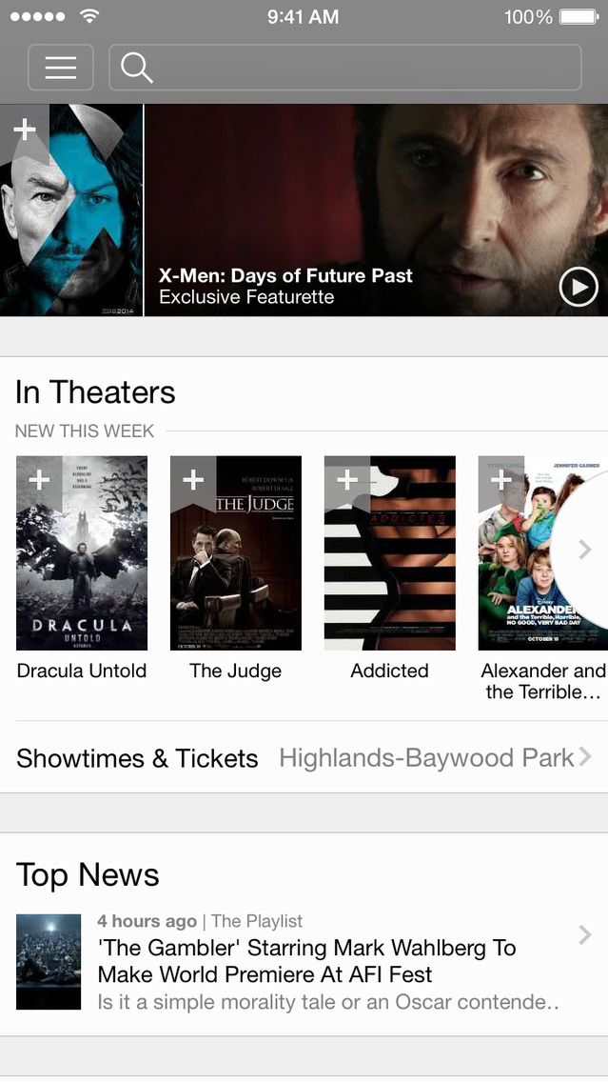This screenshot has height=1082, width=608.
Task: Add X-Men poster to watchlist
Action: [x=25, y=129]
